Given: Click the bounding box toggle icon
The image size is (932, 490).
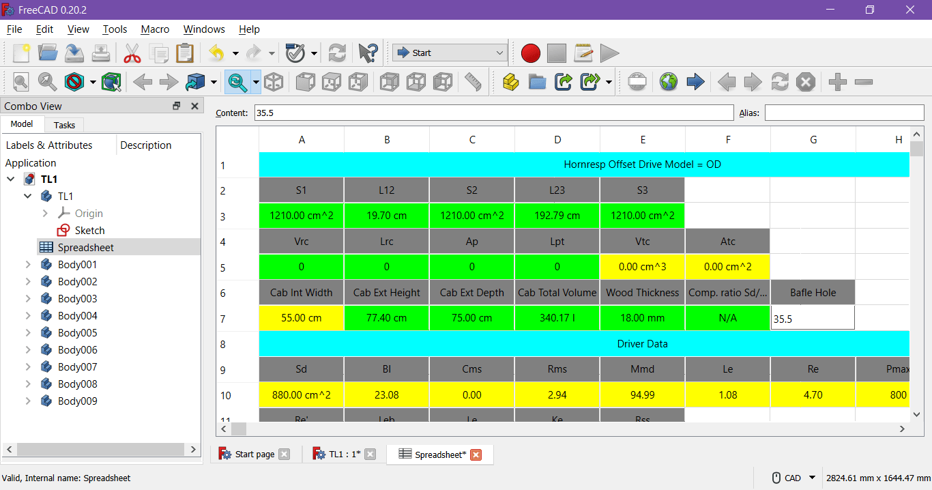Looking at the screenshot, I should coord(111,82).
